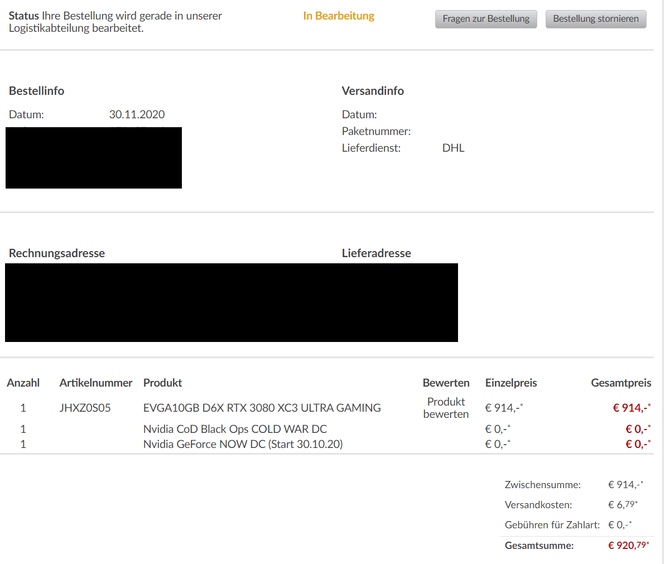The width and height of the screenshot is (665, 564).
Task: Select article number JHXZ0S05
Action: (x=85, y=408)
